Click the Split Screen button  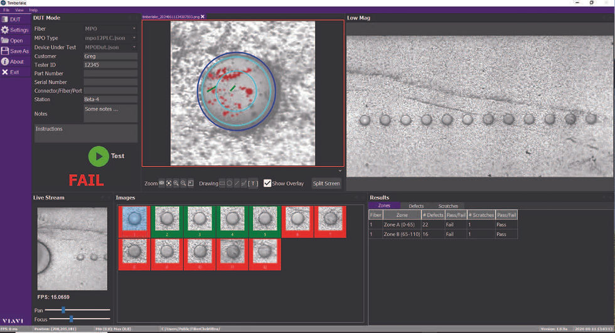pos(326,184)
